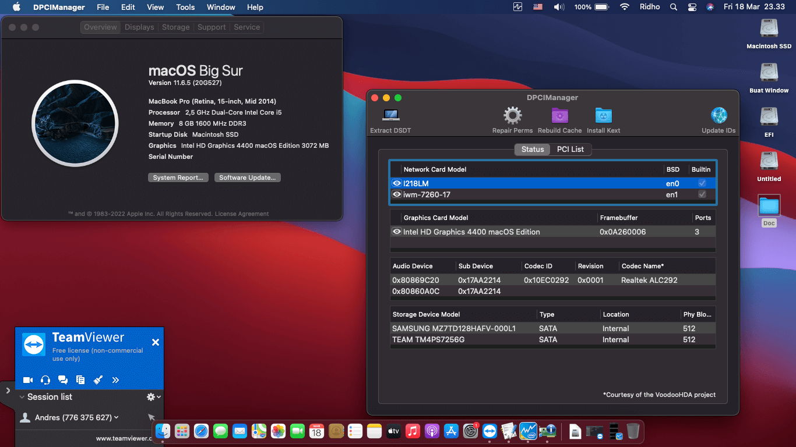Viewport: 796px width, 447px height.
Task: Expand Andres session dropdown arrow
Action: [117, 417]
